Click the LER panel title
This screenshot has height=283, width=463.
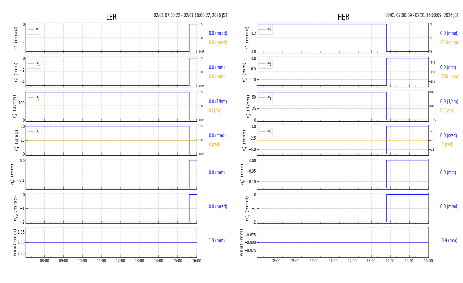(111, 17)
